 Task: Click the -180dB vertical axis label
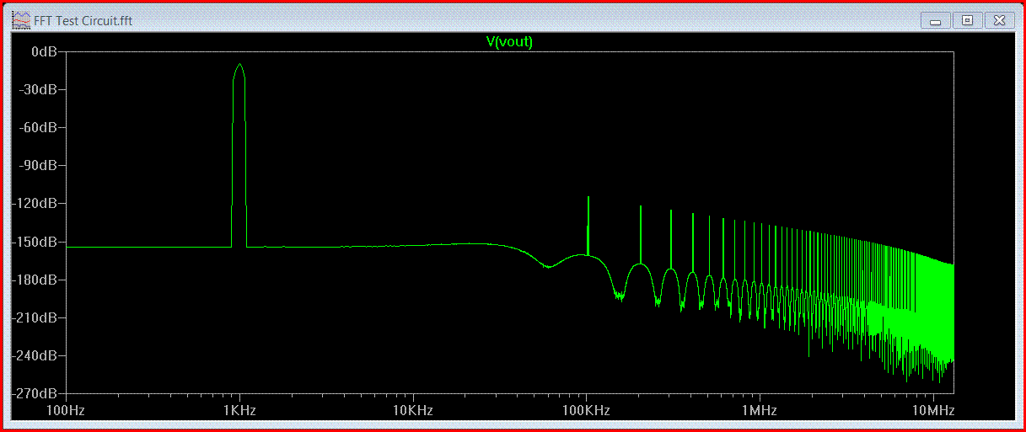coord(36,280)
